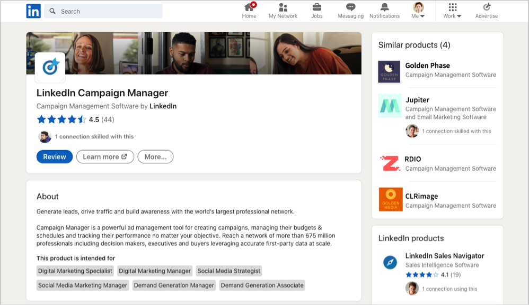Click the My Network icon
Image resolution: width=529 pixels, height=305 pixels.
283,11
